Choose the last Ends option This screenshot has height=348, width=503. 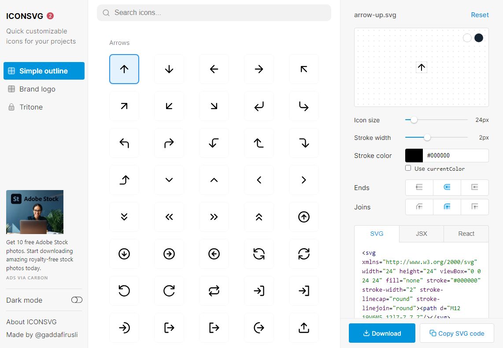click(475, 187)
